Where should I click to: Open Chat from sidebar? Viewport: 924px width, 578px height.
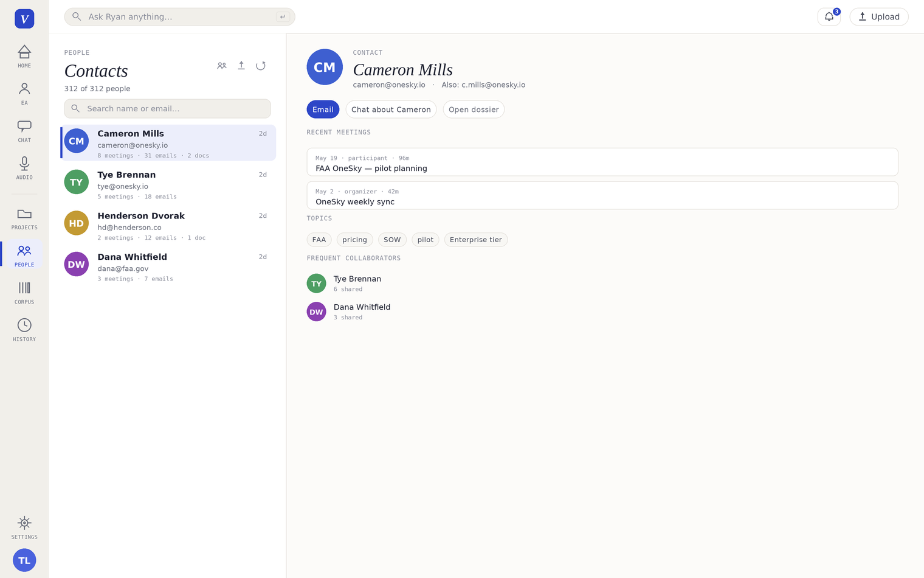(x=24, y=131)
